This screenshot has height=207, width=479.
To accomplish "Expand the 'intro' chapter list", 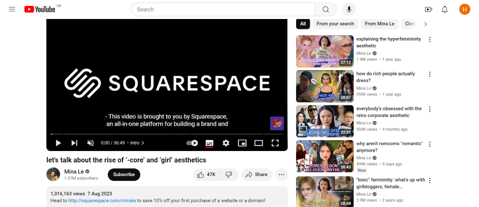I will [x=137, y=143].
